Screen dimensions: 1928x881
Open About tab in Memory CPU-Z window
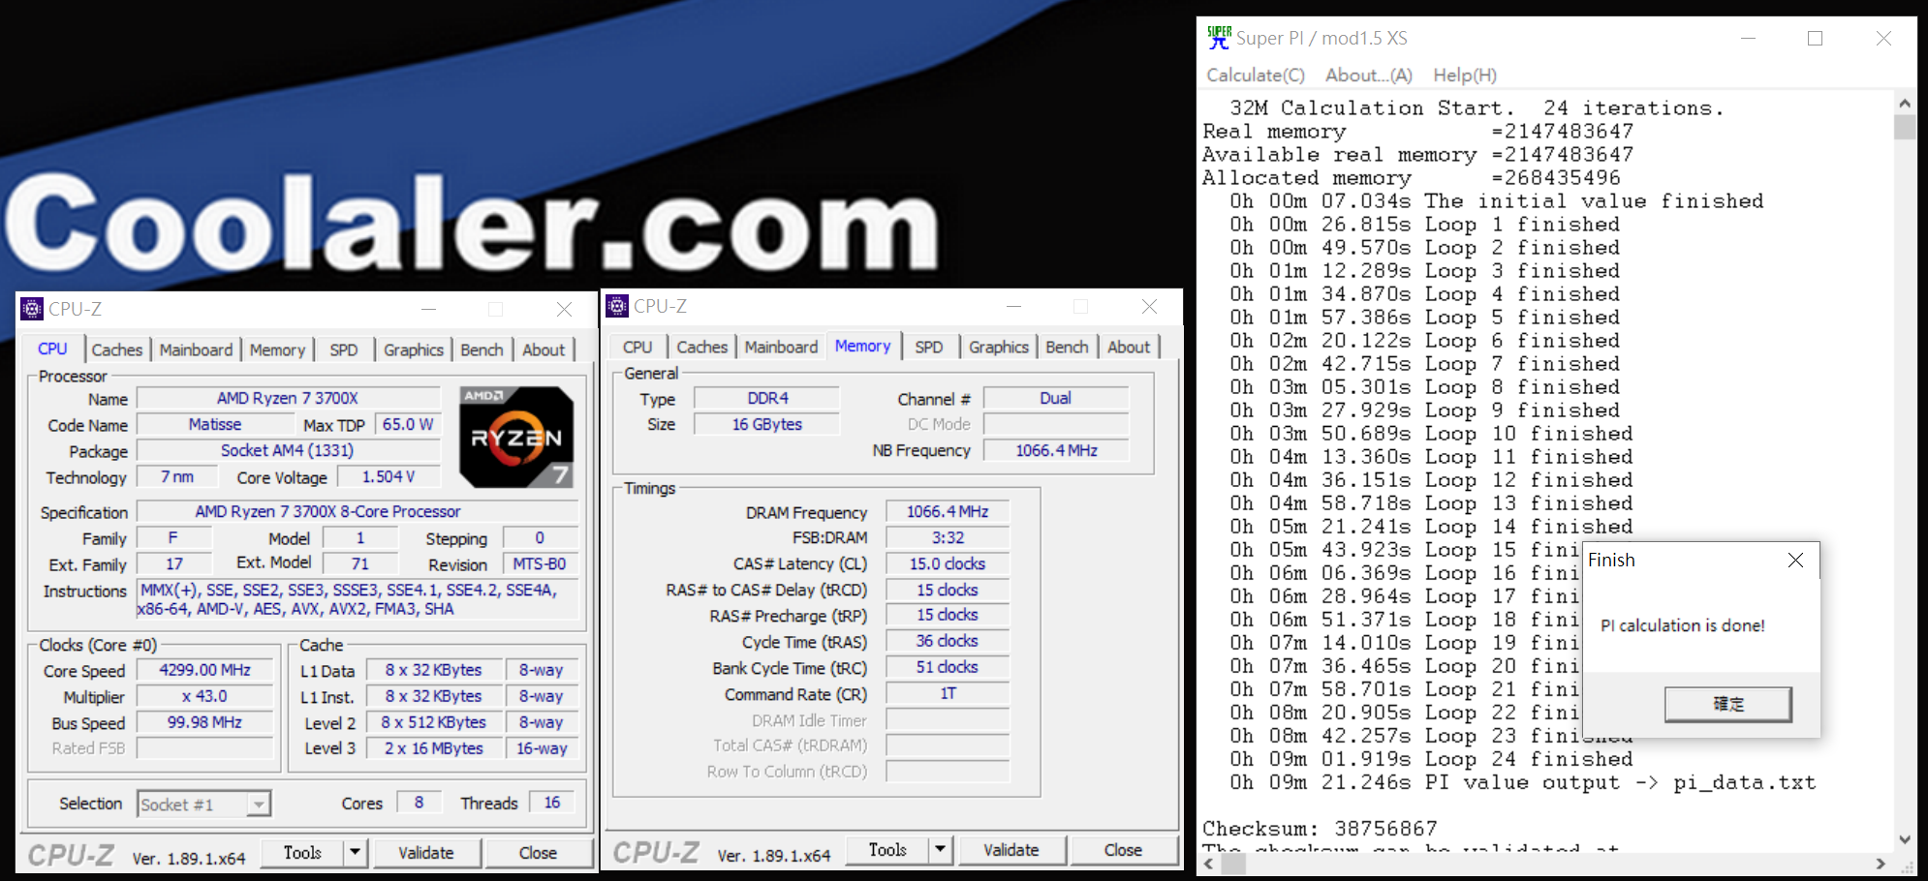coord(1129,347)
